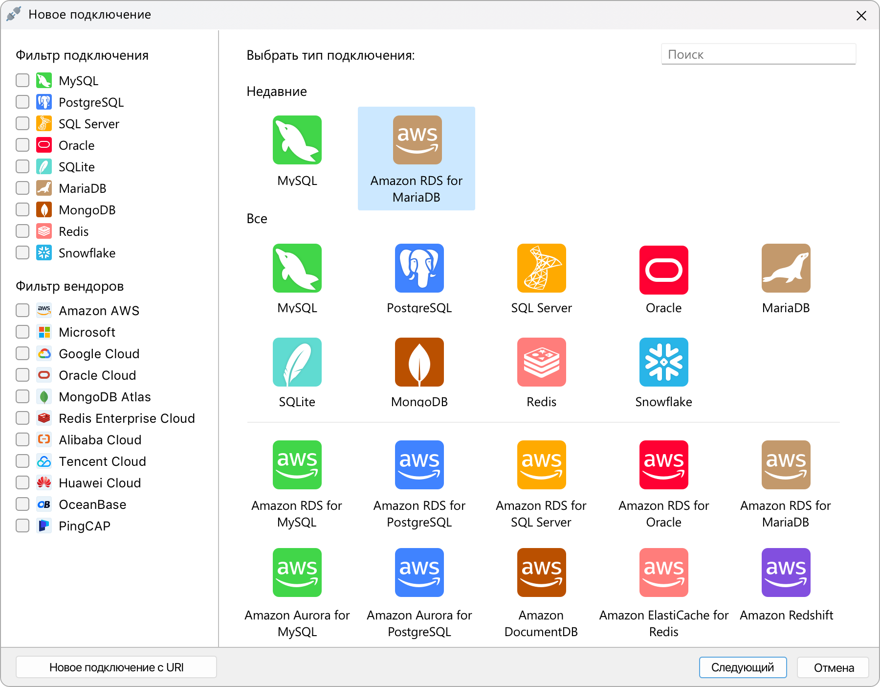Screen dimensions: 880x687
Task: Enable the Google Cloud vendor filter
Action: (22, 353)
